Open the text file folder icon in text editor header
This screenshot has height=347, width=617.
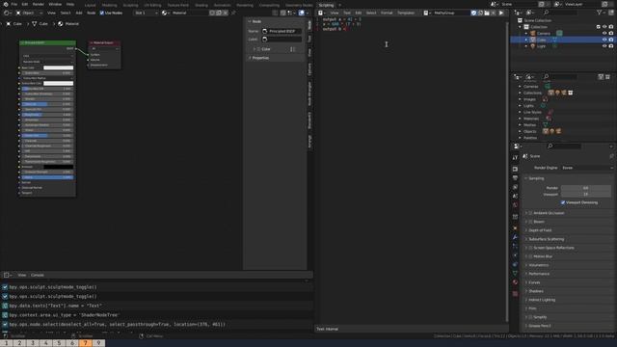coord(487,13)
